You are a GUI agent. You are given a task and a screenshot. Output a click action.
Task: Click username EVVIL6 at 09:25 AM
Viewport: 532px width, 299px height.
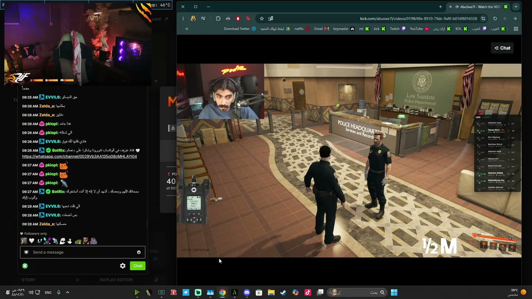point(53,97)
